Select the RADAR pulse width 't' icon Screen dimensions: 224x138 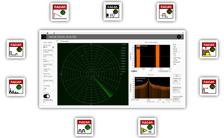(209, 49)
